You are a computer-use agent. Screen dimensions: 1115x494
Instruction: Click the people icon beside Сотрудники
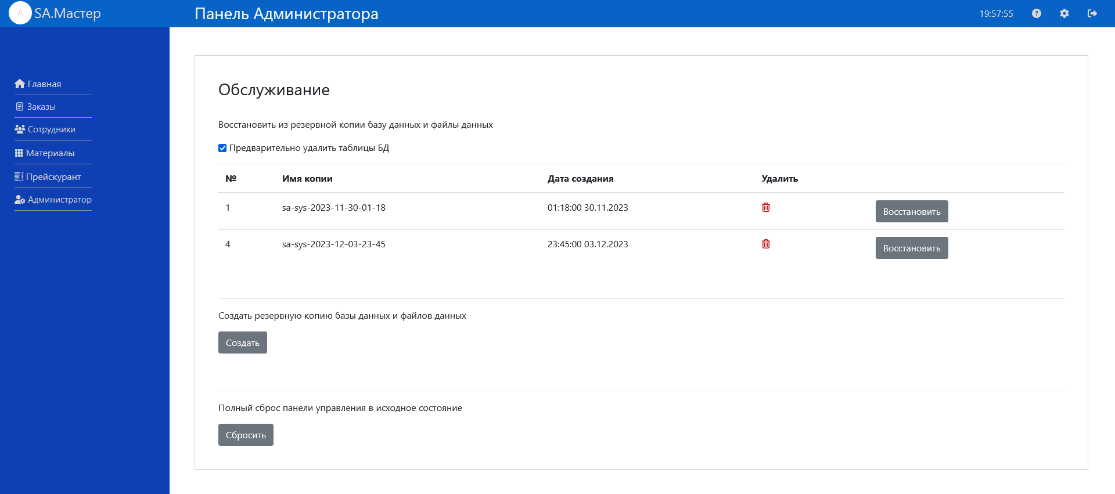point(20,129)
